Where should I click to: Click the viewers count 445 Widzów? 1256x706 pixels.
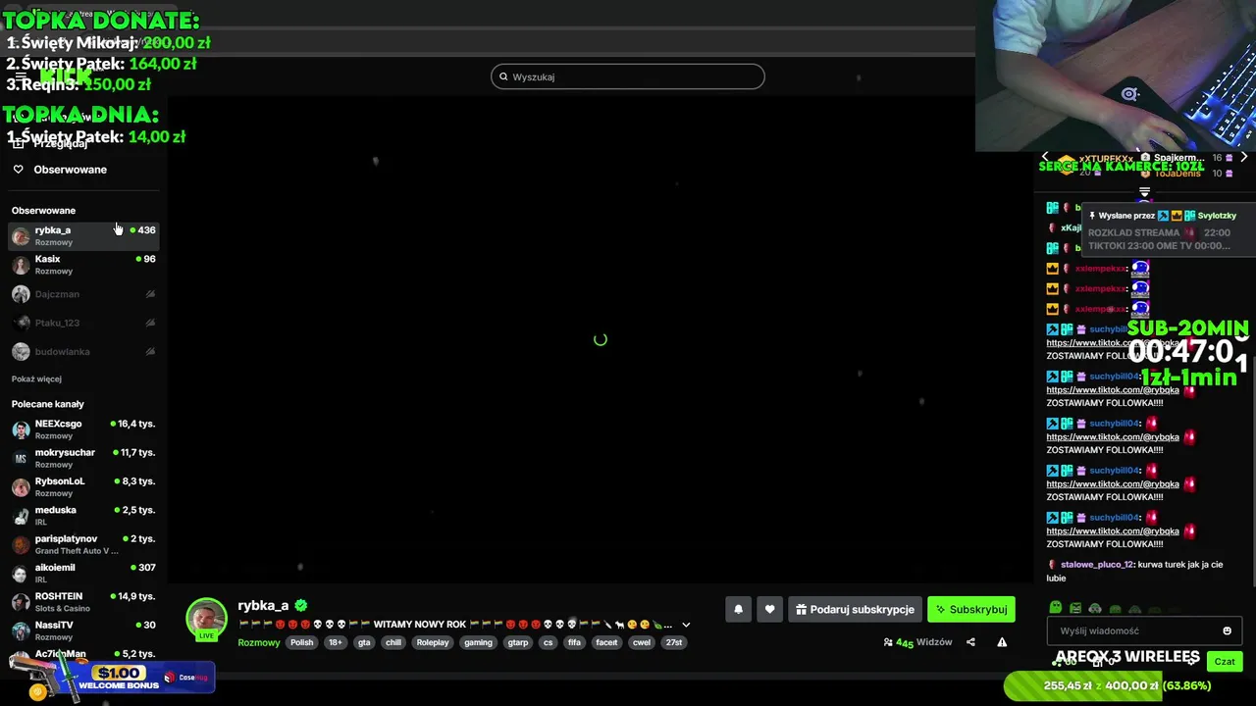(917, 642)
